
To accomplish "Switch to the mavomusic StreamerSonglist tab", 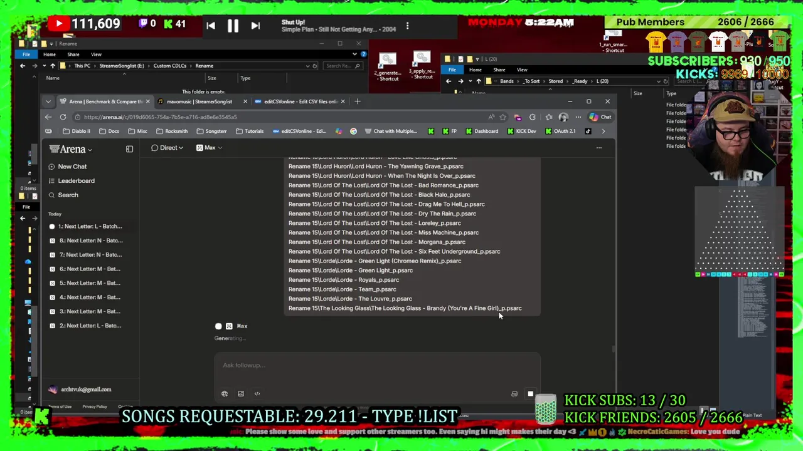I will coord(199,101).
